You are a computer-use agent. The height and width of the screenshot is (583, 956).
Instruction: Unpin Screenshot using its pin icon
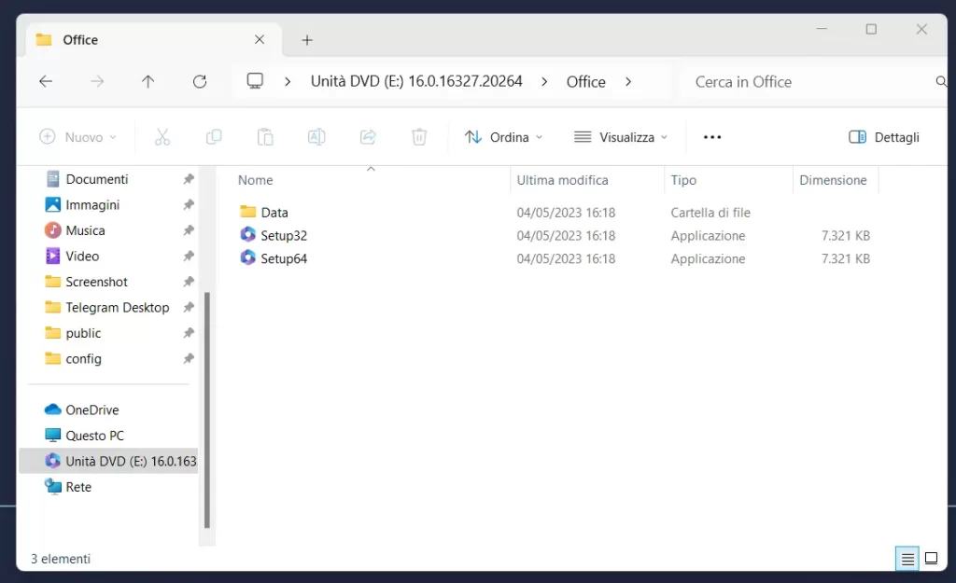tap(189, 282)
